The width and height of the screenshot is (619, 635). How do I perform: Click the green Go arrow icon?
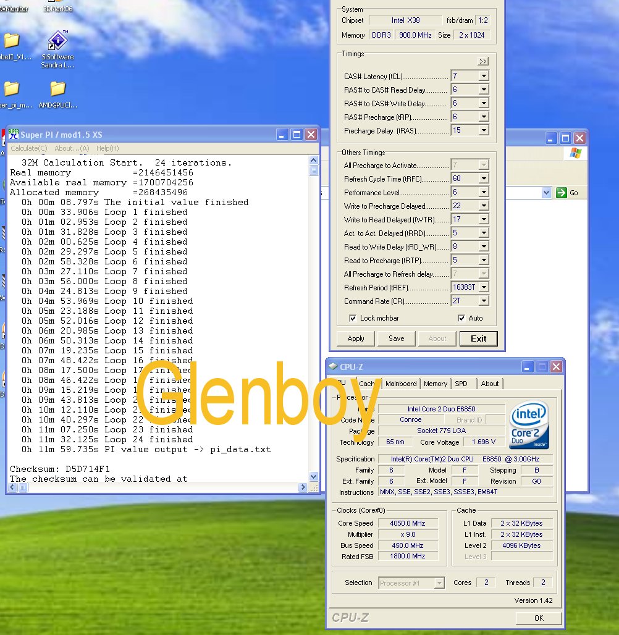point(562,193)
